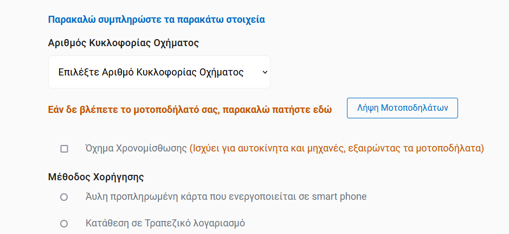Click the Όχημα Χρονομίσθωσης label text
Screen dimensions: 509x234
pos(137,149)
